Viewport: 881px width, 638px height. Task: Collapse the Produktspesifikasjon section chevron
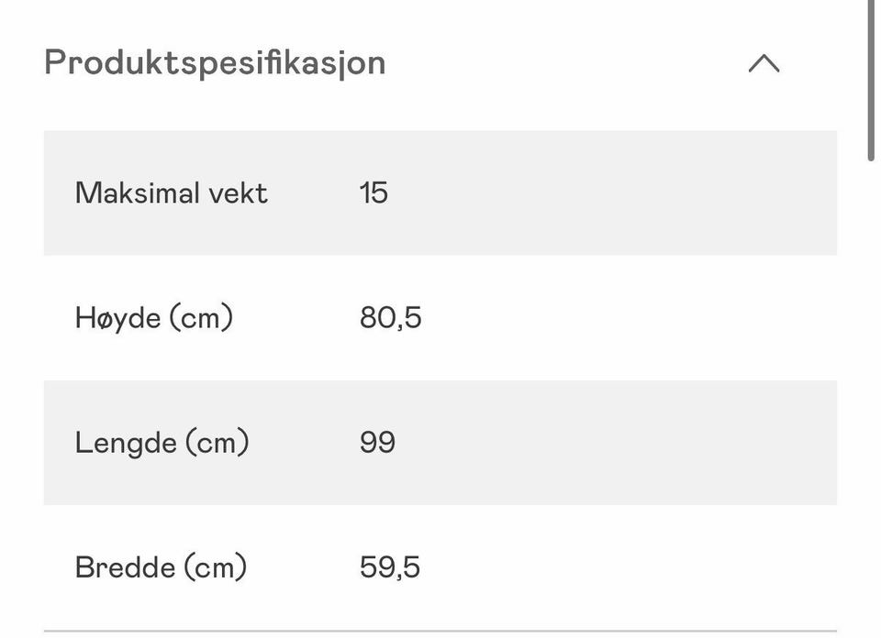[764, 63]
